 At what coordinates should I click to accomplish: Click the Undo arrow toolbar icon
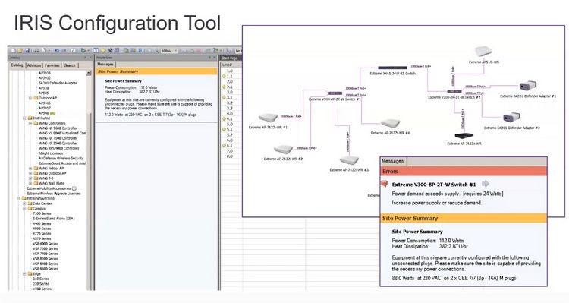pyautogui.click(x=57, y=51)
